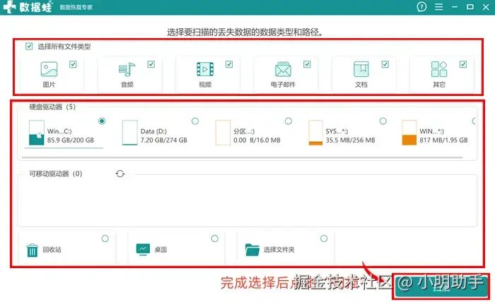
Task: Click the SYS 256 MB drive icon
Action: point(315,133)
